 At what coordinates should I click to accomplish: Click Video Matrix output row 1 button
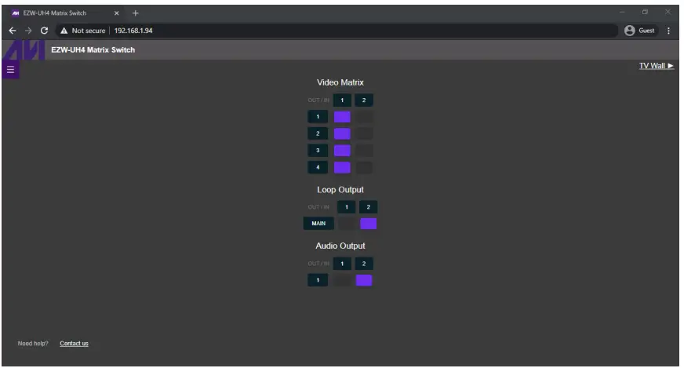(x=318, y=117)
